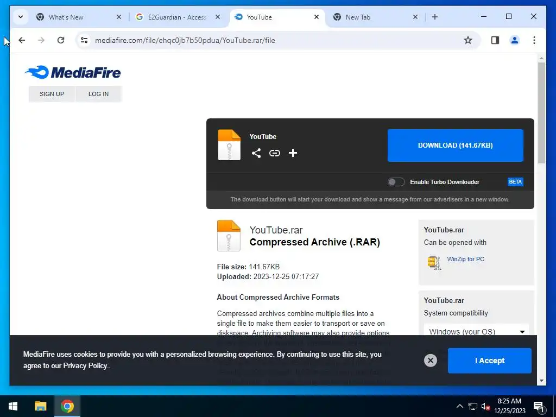The image size is (556, 417).
Task: Click the plus icon to save file
Action: point(293,153)
